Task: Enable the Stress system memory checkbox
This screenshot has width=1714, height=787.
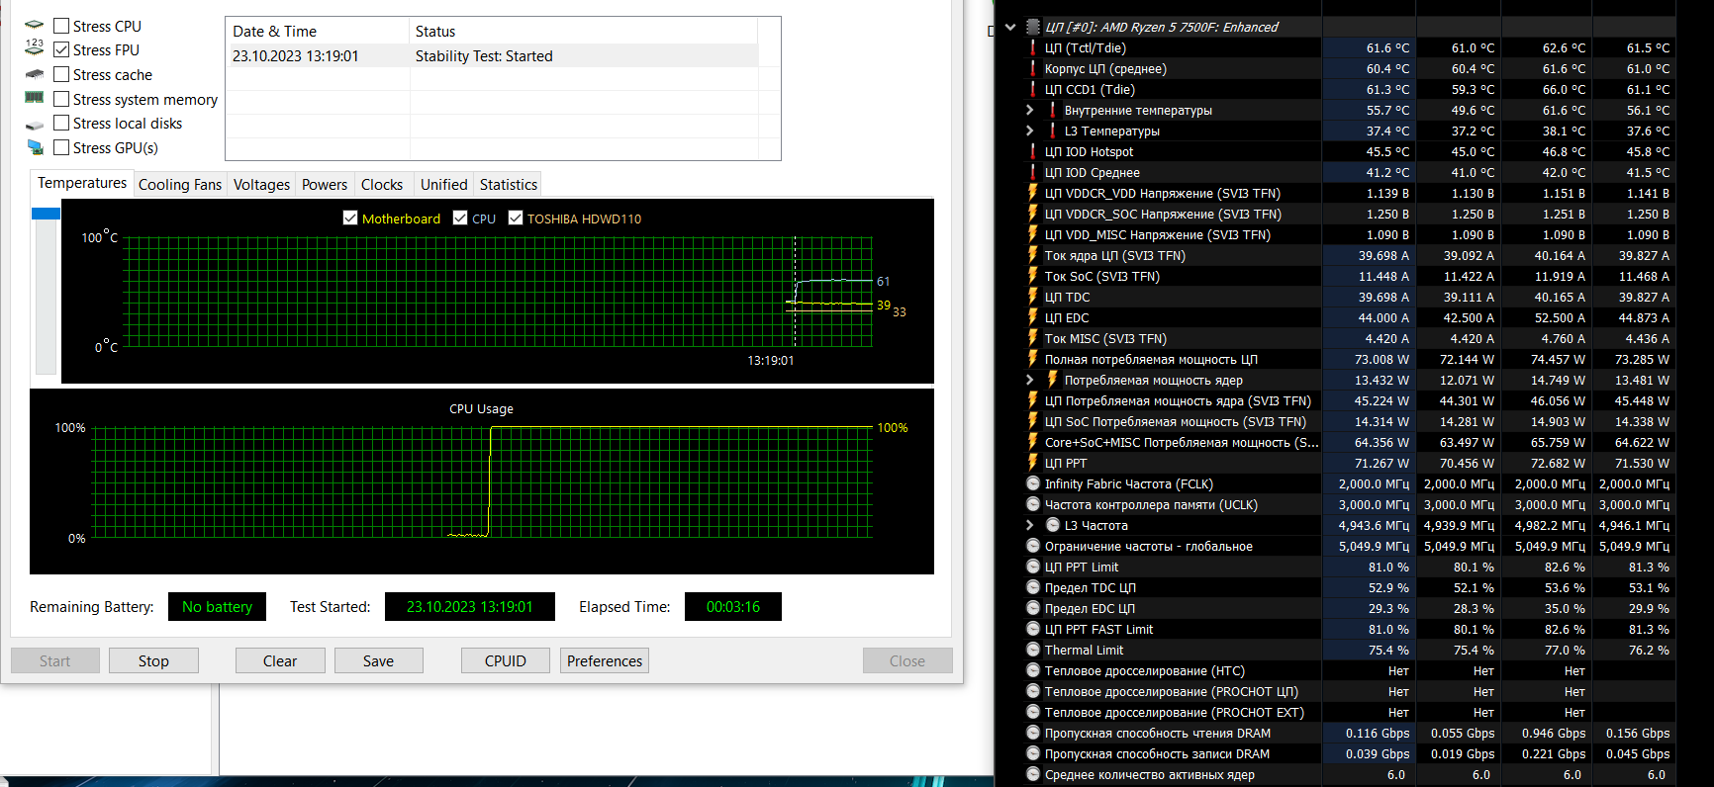Action: pyautogui.click(x=61, y=99)
